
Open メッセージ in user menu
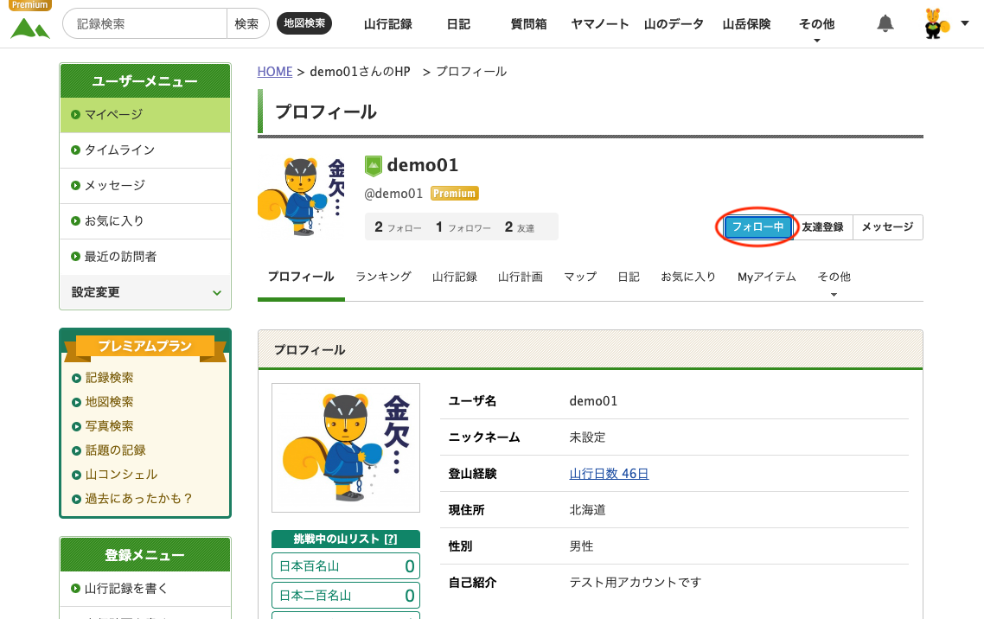(x=145, y=186)
